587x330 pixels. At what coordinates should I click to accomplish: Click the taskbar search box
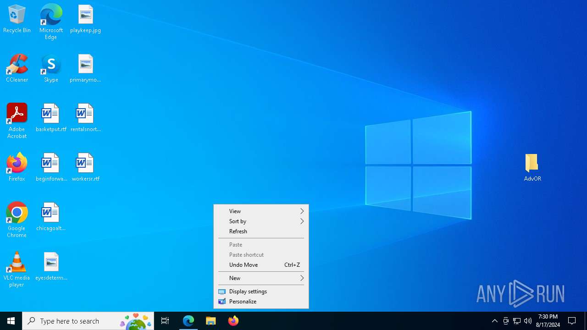pos(88,321)
